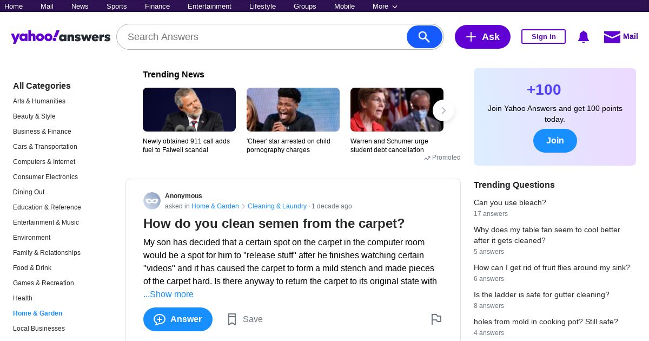Click the blue Answer button
Viewport: 649px width, 341px height.
tap(178, 319)
